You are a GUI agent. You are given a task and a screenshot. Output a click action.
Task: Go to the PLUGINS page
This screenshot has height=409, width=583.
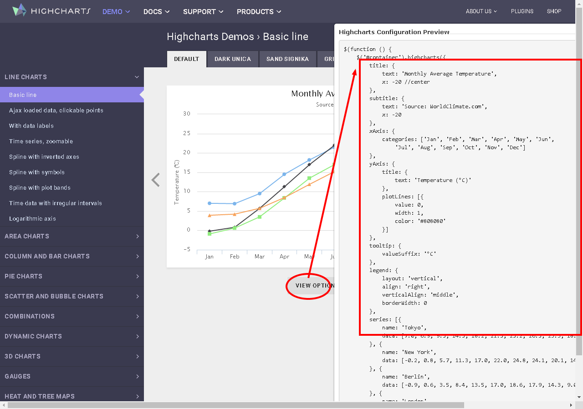tap(522, 11)
